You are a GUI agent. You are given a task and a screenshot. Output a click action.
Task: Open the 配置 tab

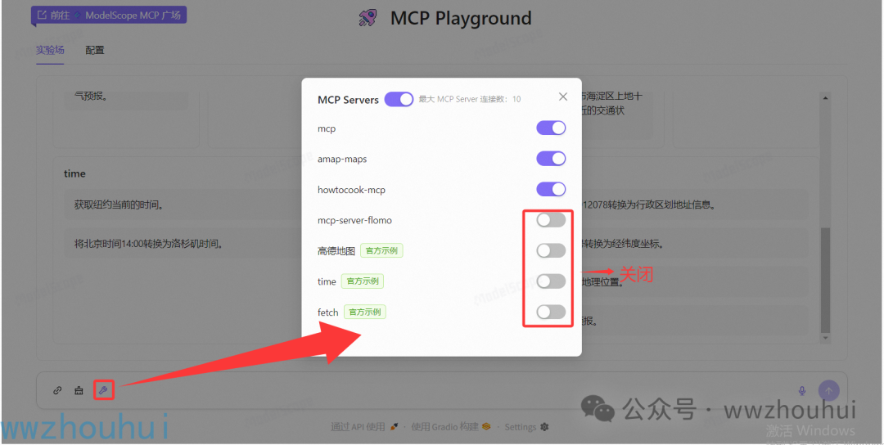pyautogui.click(x=95, y=50)
